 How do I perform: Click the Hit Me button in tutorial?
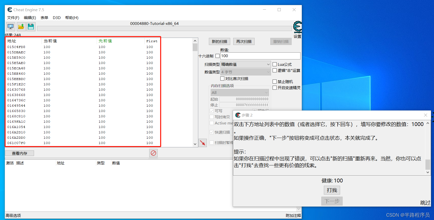coord(332,190)
